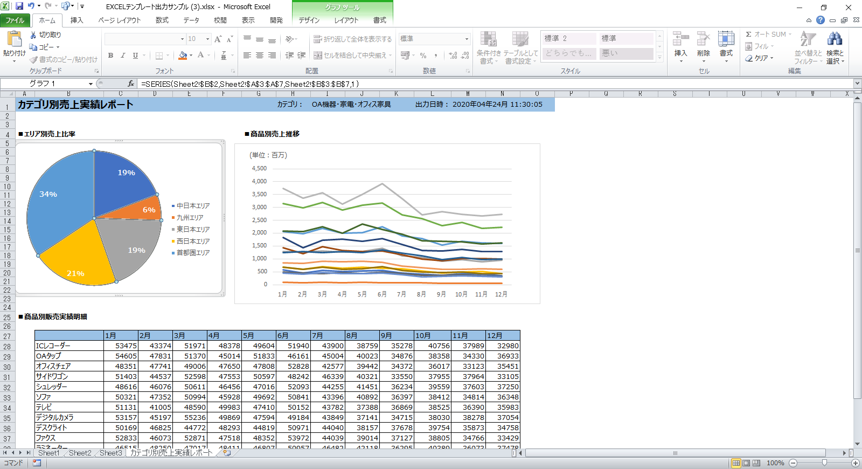Open the デザイン chart tools tab
The width and height of the screenshot is (862, 469).
coord(309,20)
